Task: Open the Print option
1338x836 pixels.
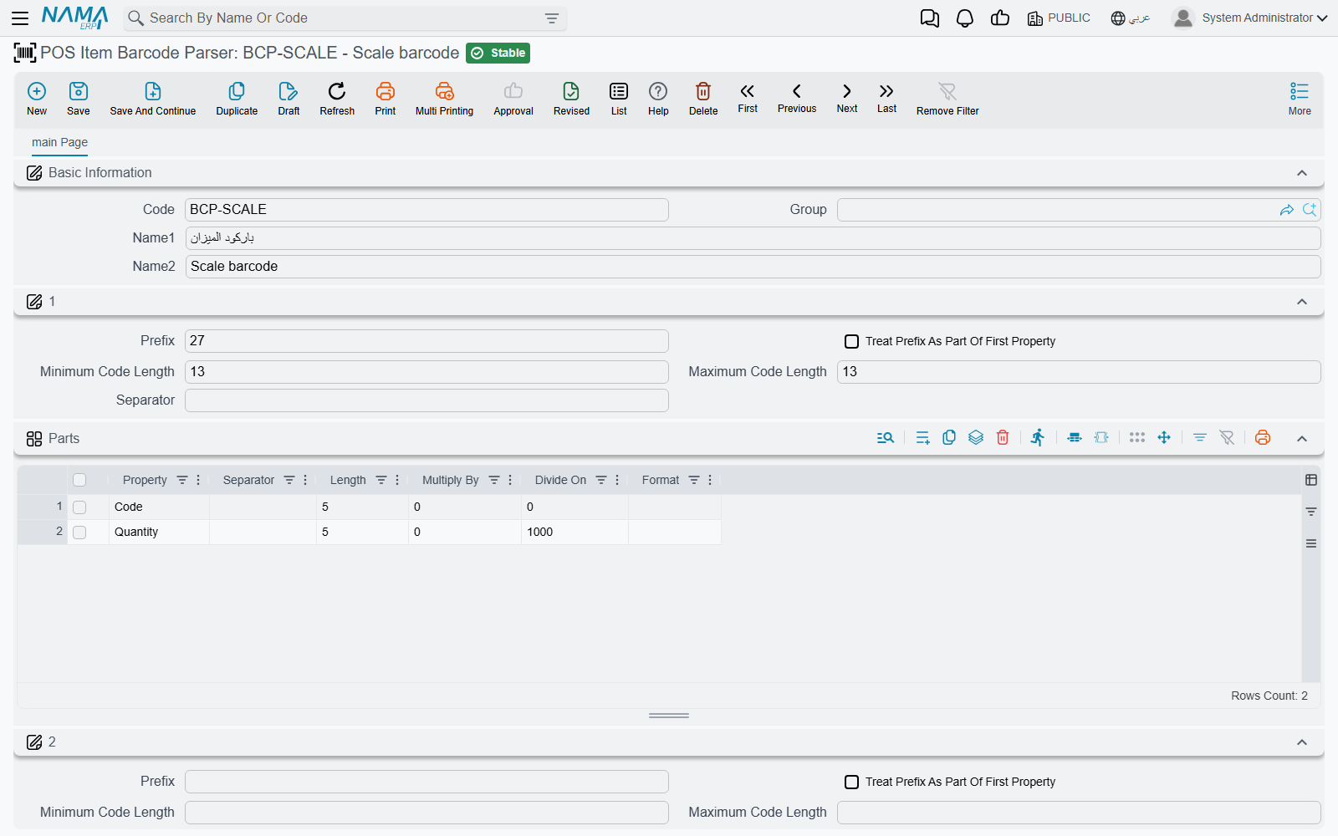Action: [386, 99]
